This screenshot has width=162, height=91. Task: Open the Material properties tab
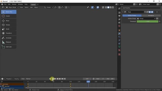(119, 50)
